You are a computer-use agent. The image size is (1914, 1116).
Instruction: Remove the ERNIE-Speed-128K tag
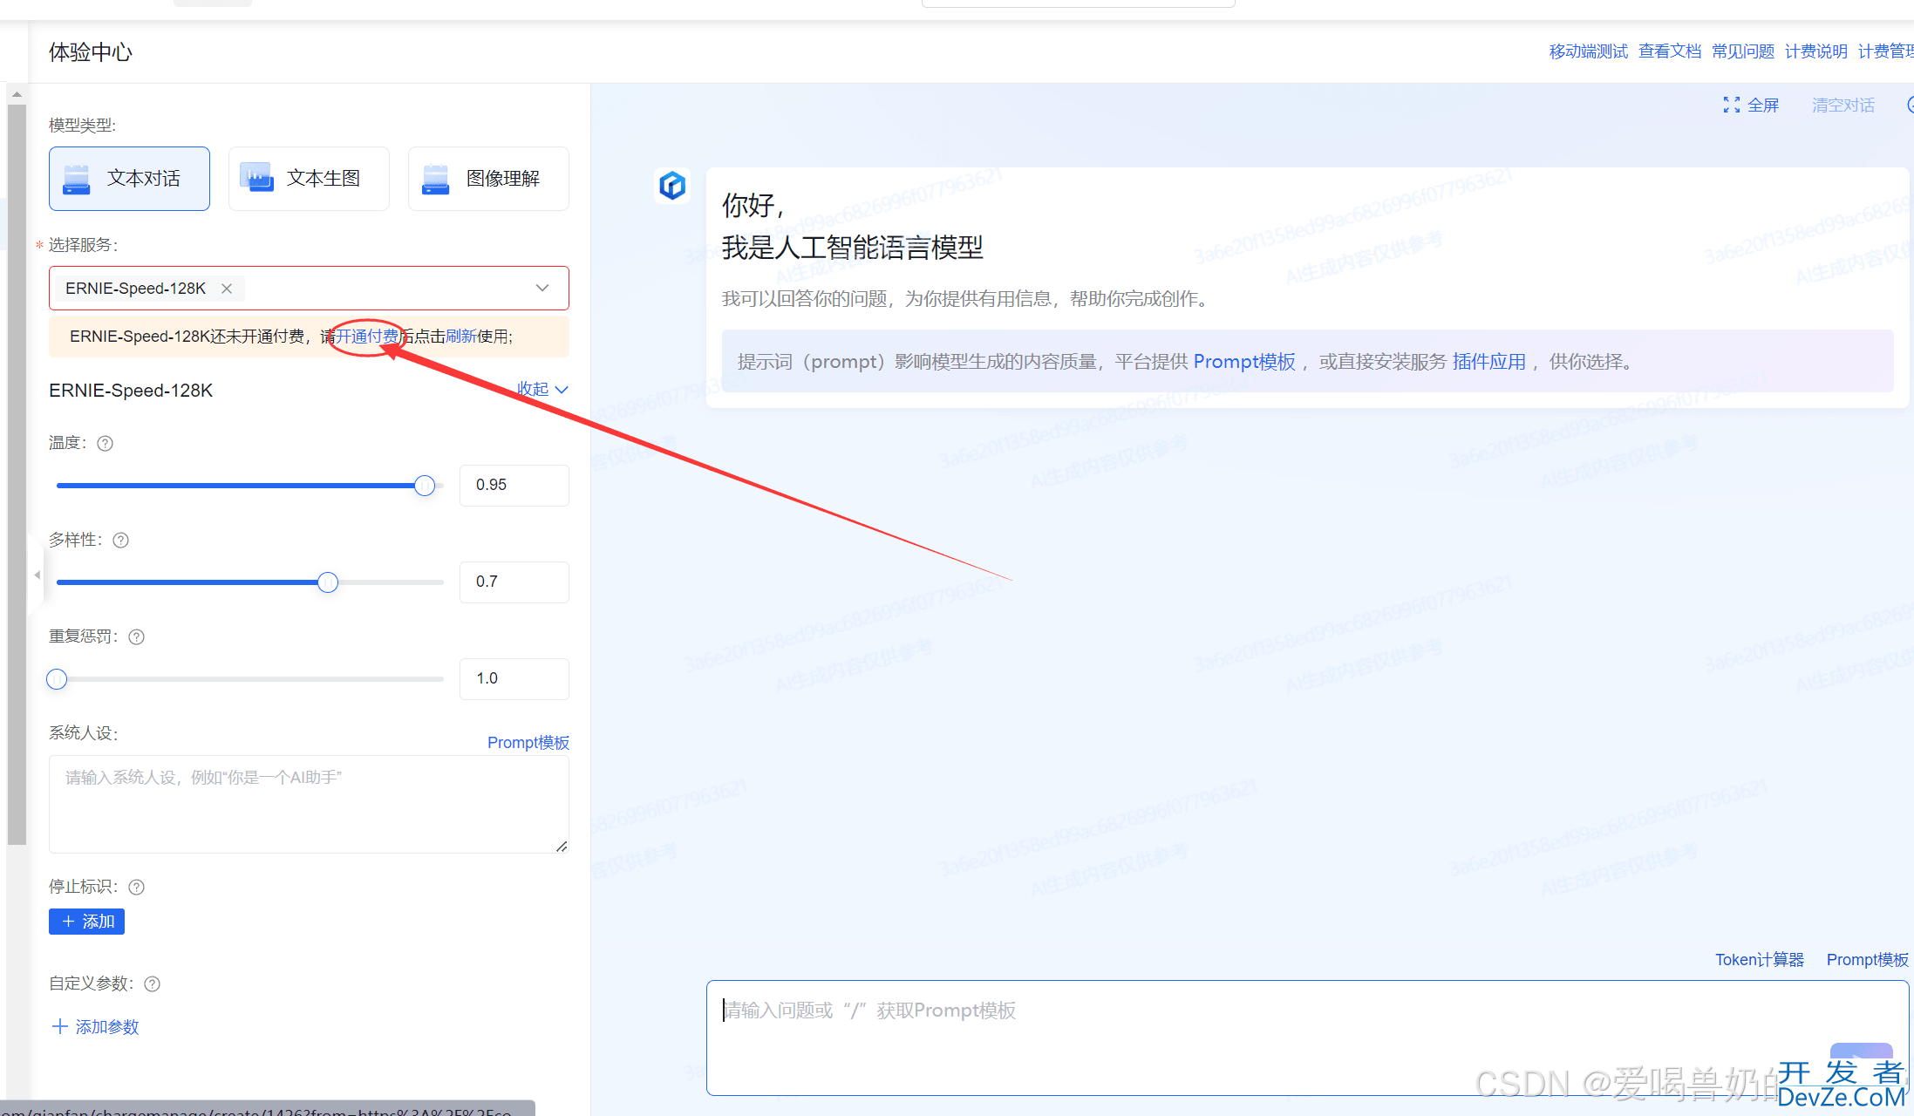227,289
